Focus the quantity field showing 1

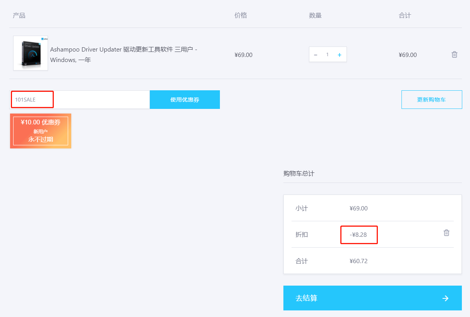click(328, 55)
